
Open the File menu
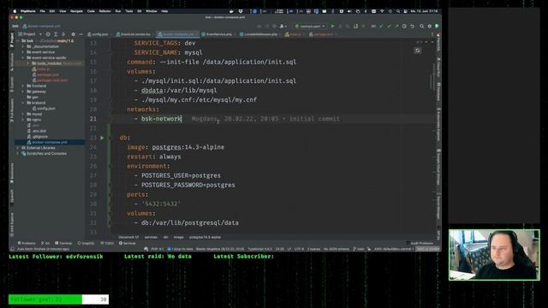tap(42, 11)
